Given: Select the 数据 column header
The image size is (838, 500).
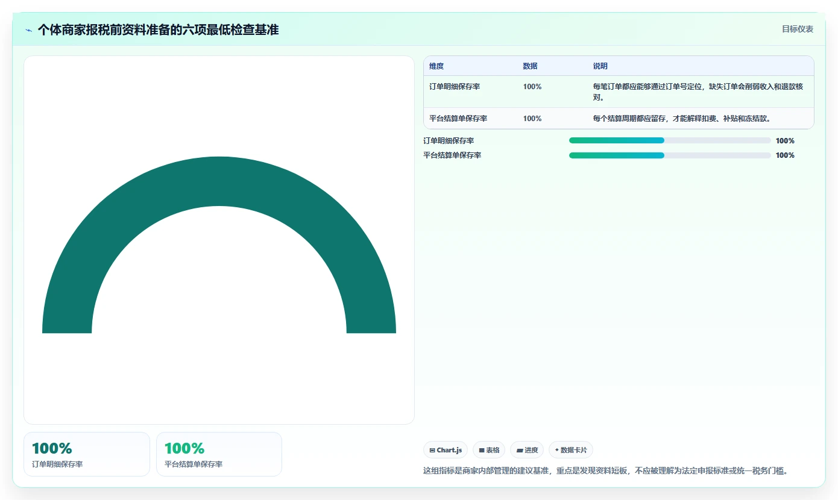Looking at the screenshot, I should (x=531, y=66).
